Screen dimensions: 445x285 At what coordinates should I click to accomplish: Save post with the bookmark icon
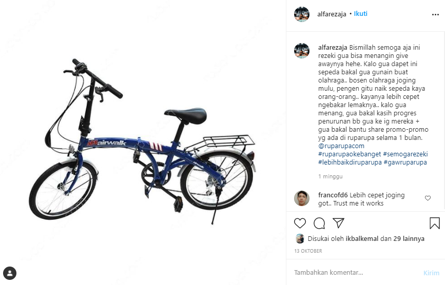tap(435, 223)
